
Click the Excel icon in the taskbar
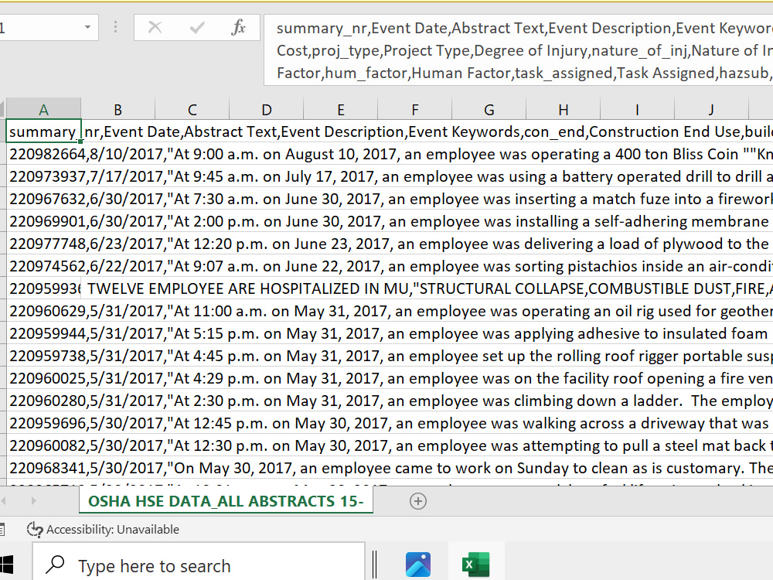point(475,565)
